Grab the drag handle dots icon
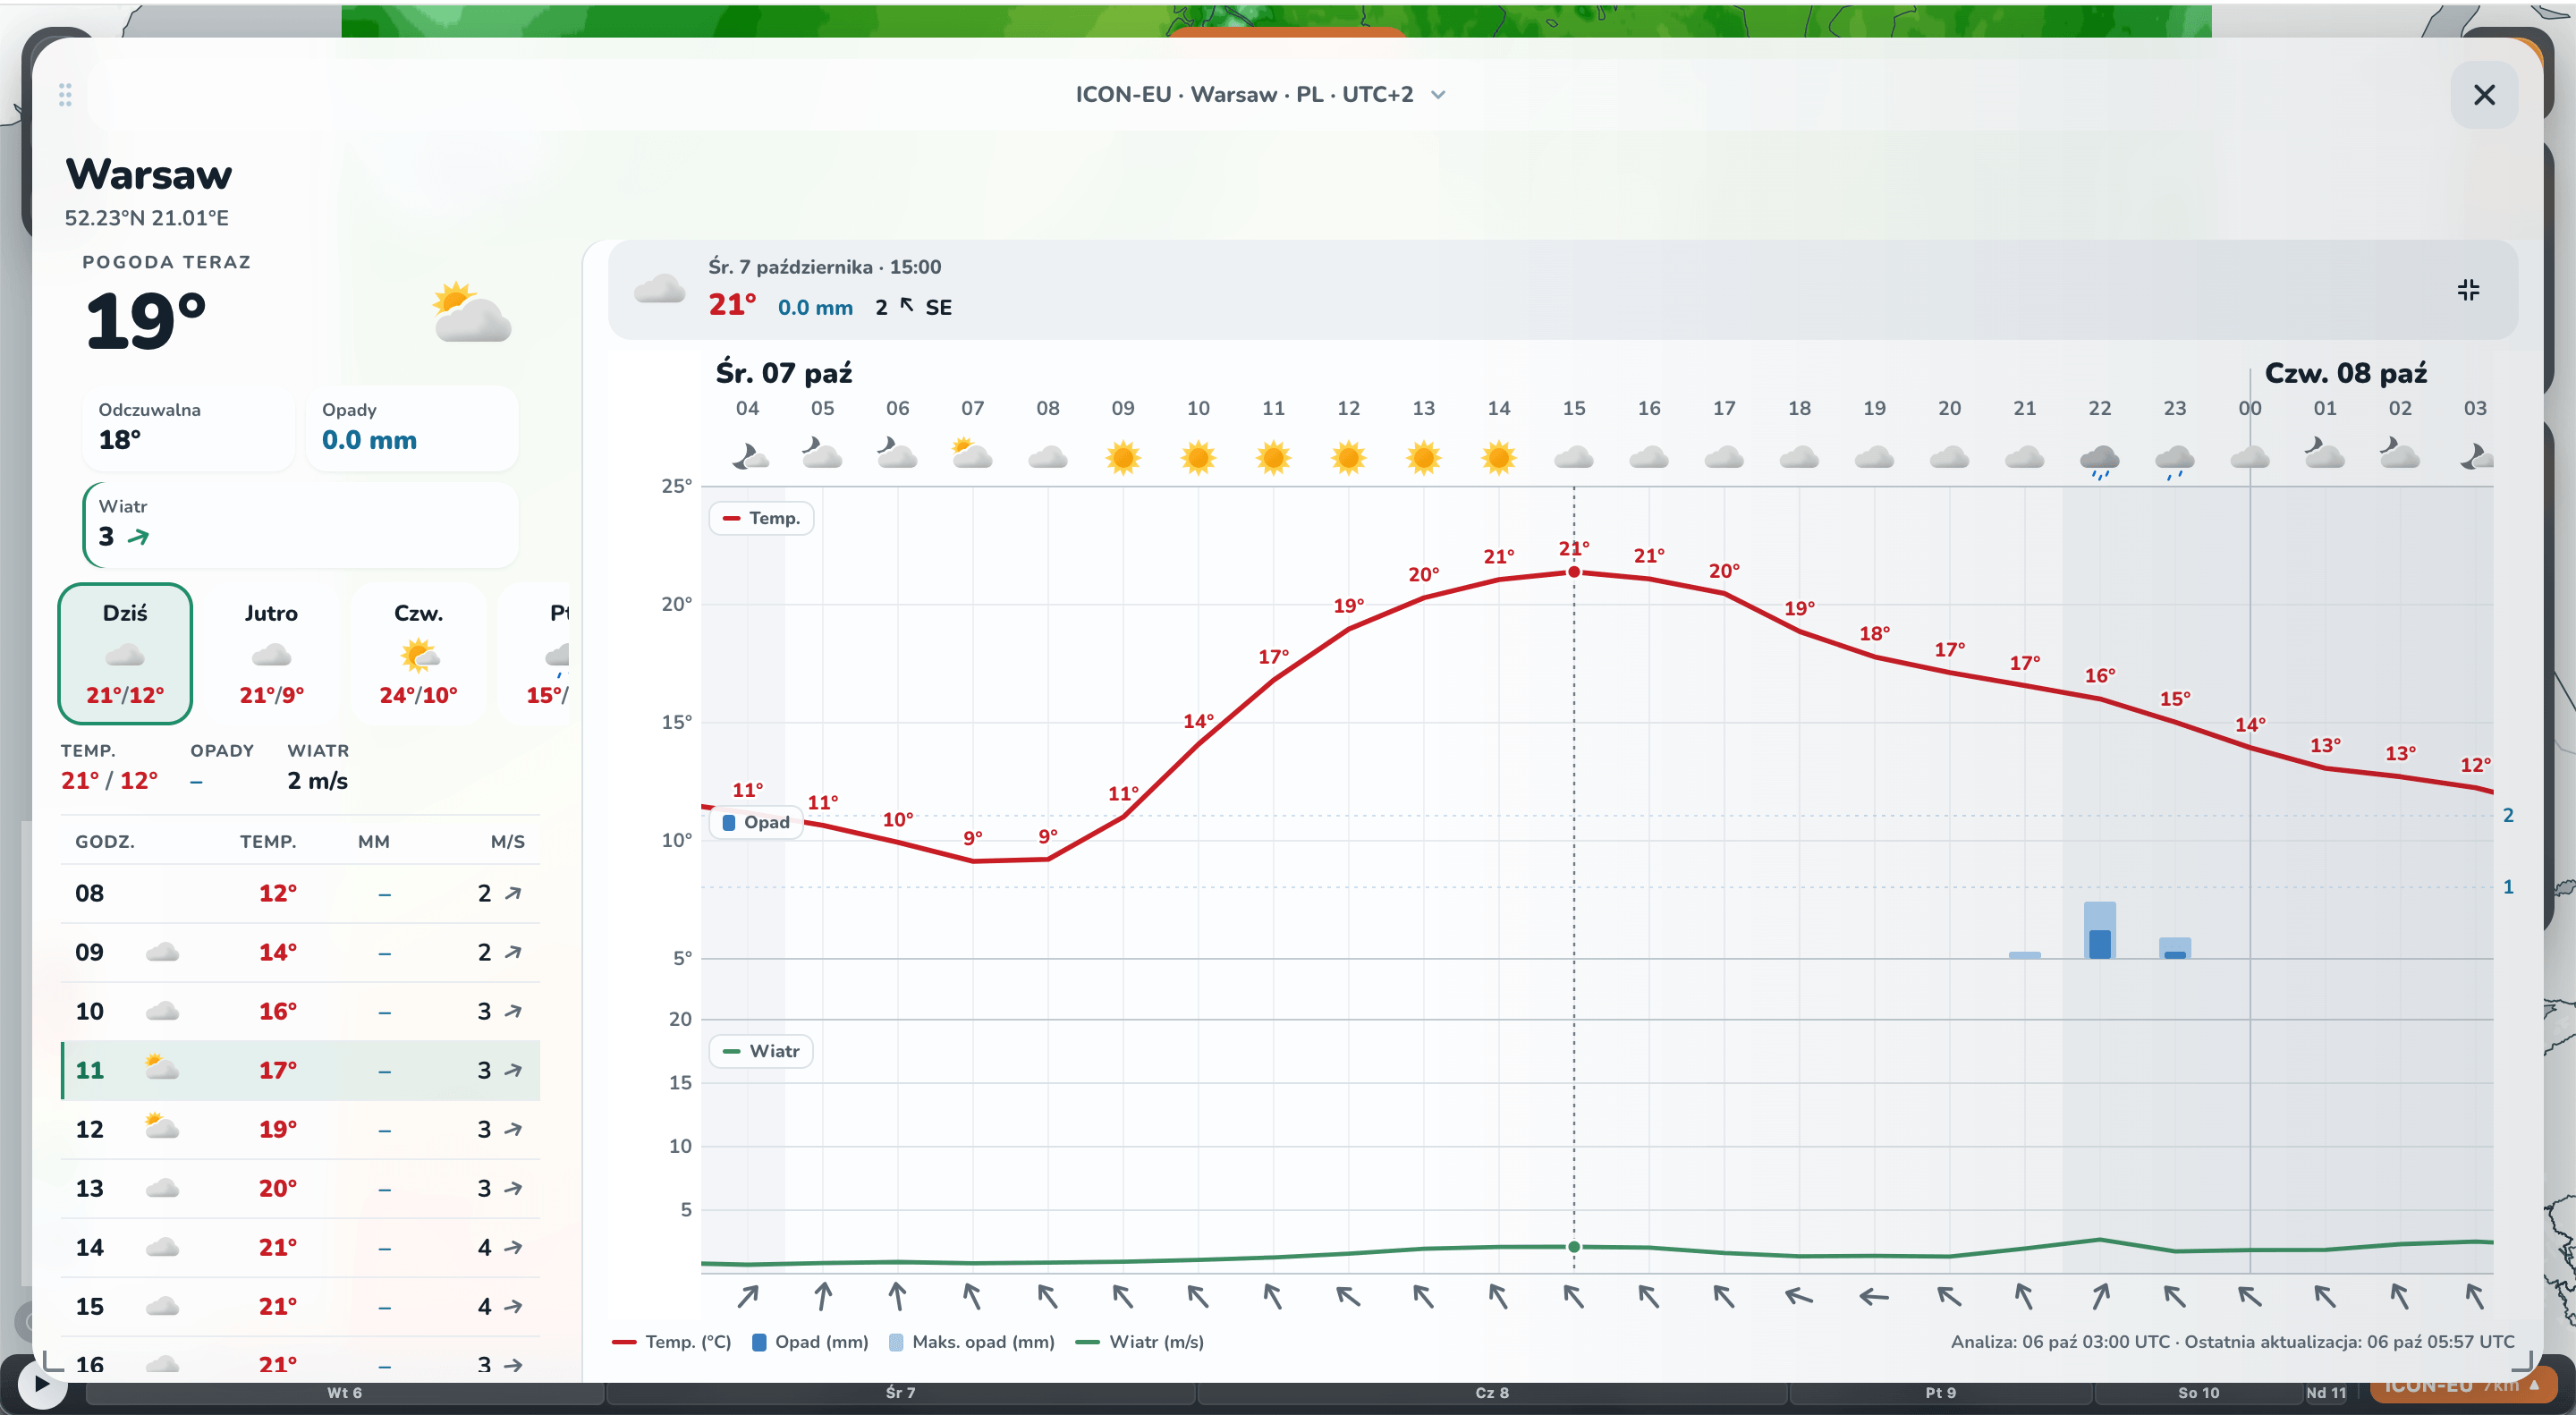 (x=65, y=95)
